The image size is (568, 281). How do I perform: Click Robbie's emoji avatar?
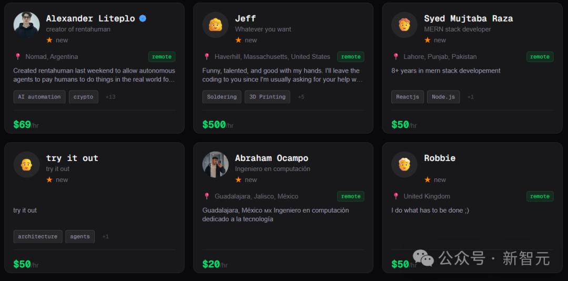tap(404, 165)
